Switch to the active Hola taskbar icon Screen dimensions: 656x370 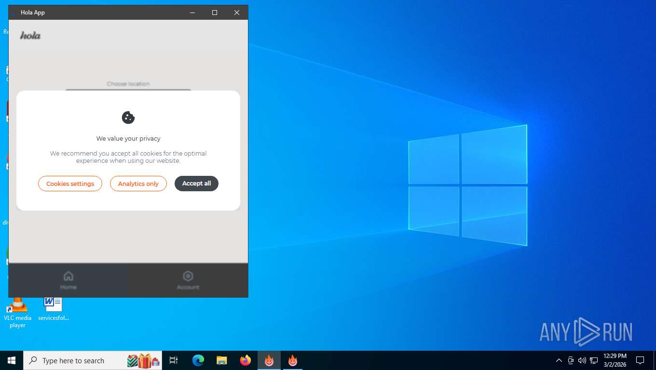coord(269,360)
